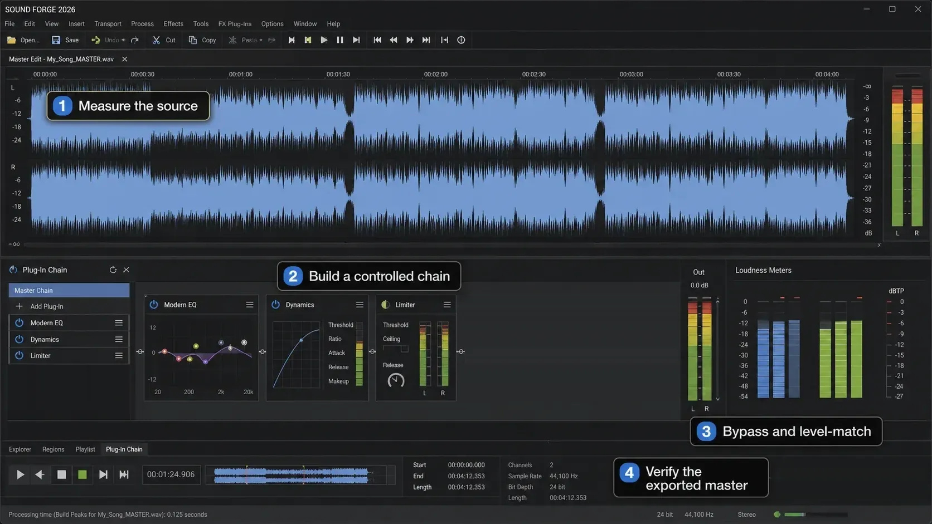The width and height of the screenshot is (932, 524).
Task: Select the Plug-In Chain tab at the bottom
Action: [x=124, y=449]
